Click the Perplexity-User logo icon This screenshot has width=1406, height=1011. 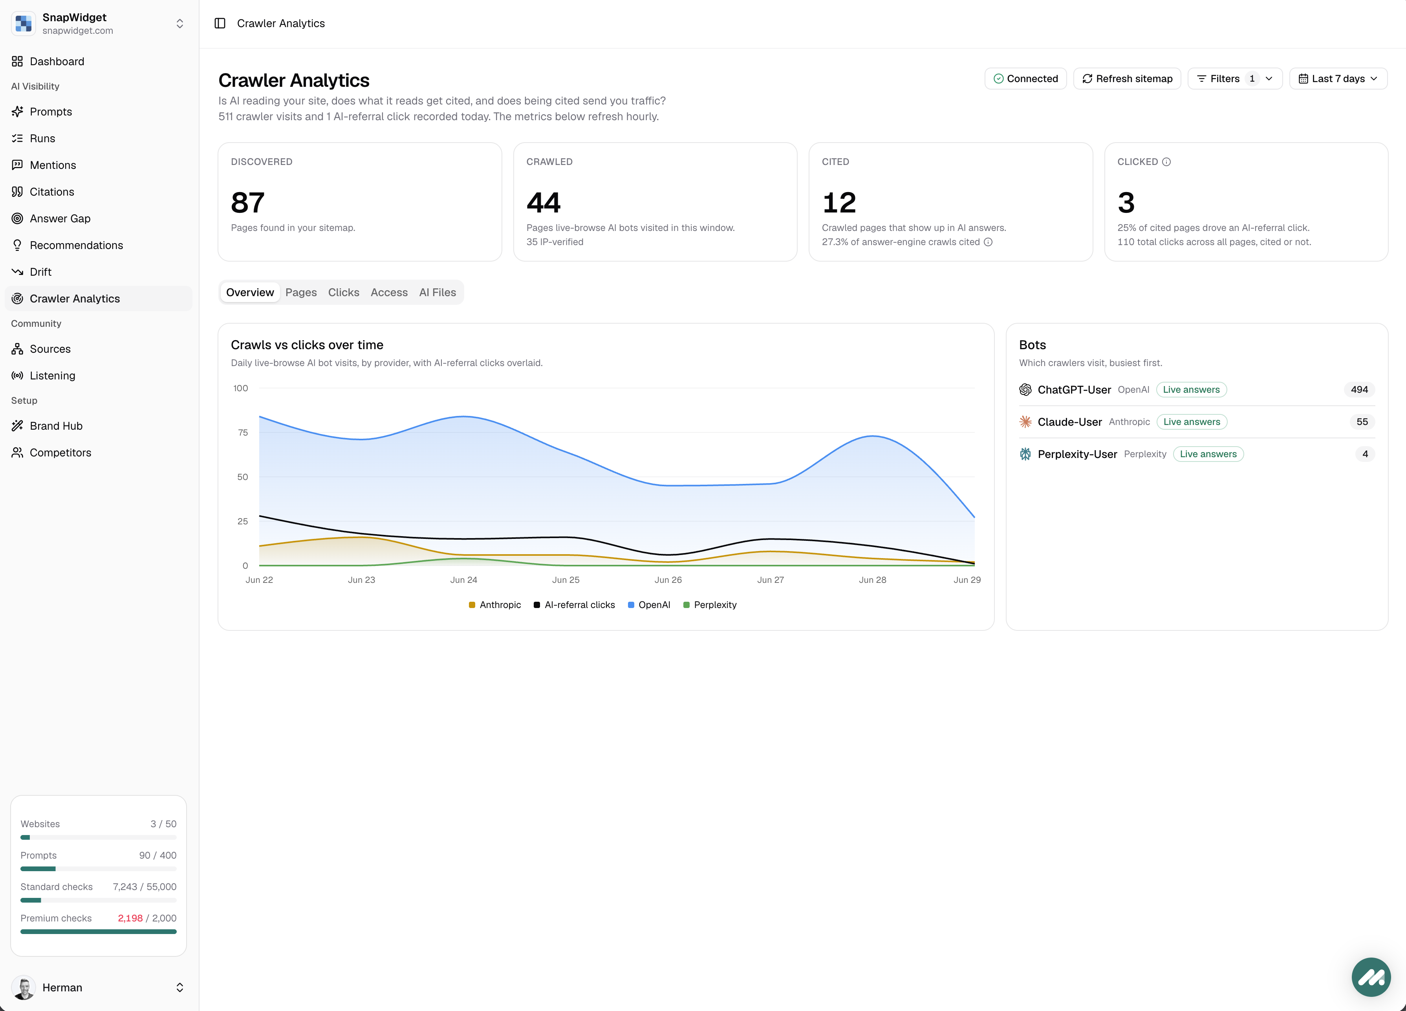[x=1025, y=454]
